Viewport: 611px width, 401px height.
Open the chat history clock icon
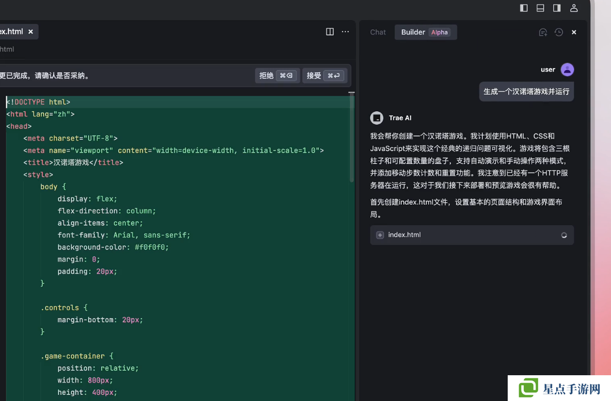pyautogui.click(x=559, y=32)
